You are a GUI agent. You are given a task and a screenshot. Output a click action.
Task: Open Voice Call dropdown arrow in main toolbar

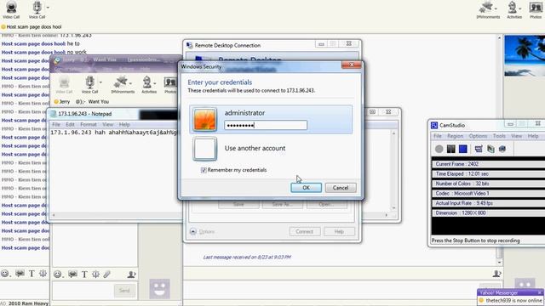[48, 8]
